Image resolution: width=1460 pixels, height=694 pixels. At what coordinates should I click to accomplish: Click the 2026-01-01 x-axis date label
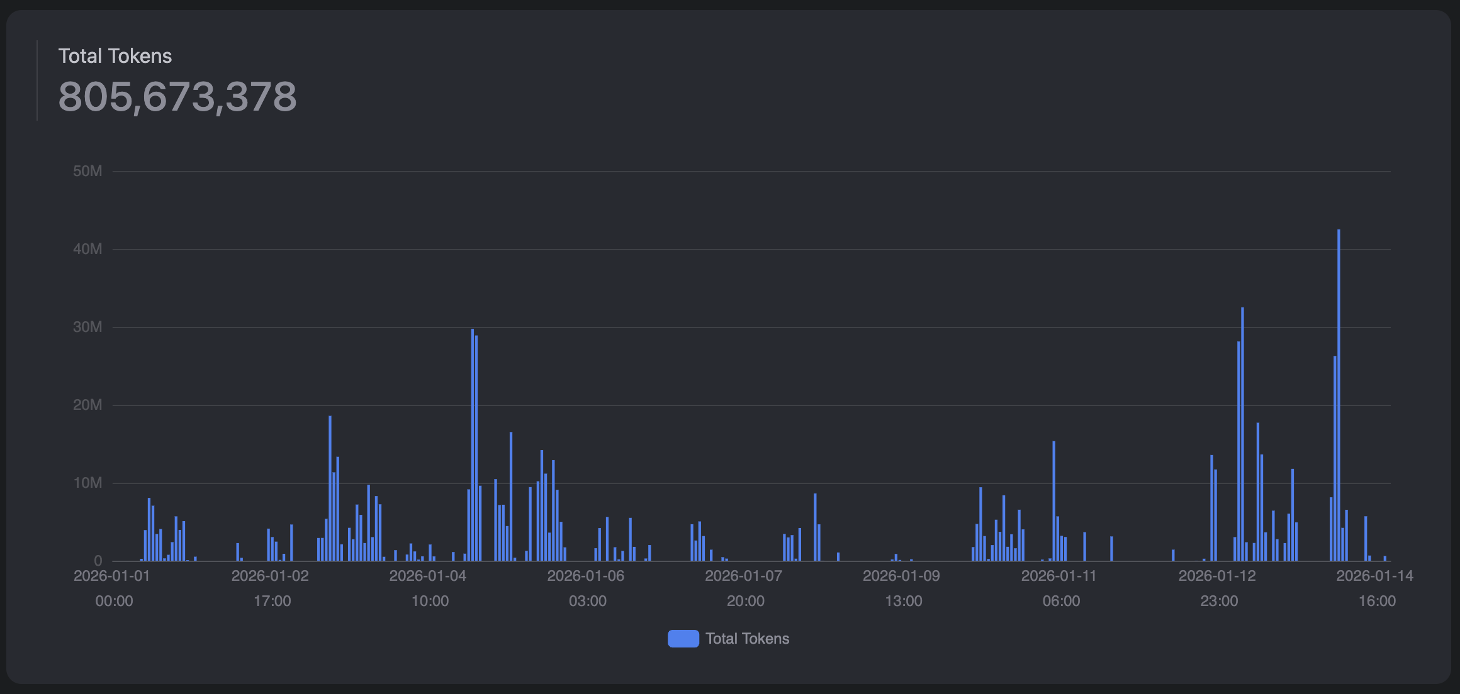(112, 576)
